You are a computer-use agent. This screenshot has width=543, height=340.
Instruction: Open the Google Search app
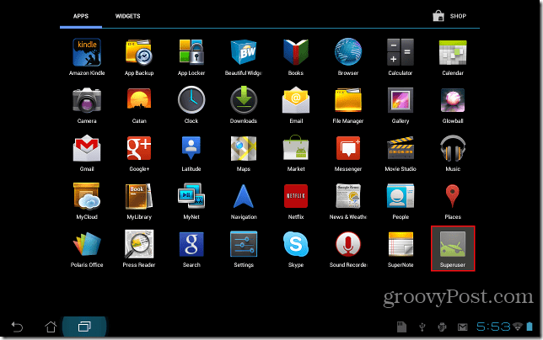[x=191, y=249]
